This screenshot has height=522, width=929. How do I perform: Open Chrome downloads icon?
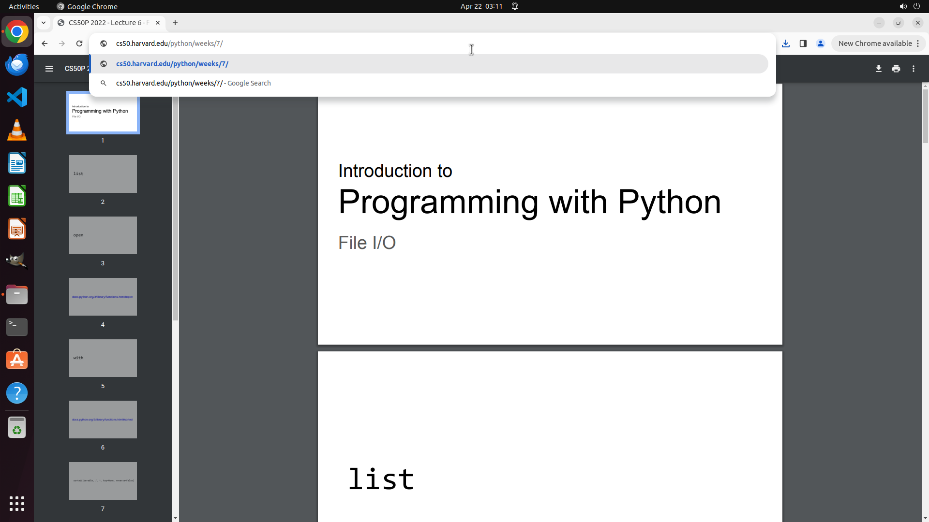[786, 43]
